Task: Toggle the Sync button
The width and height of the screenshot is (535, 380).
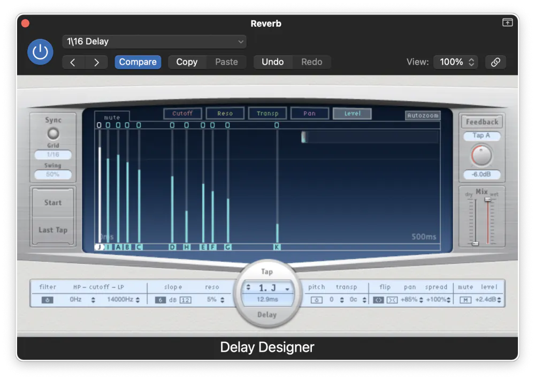Action: 53,133
